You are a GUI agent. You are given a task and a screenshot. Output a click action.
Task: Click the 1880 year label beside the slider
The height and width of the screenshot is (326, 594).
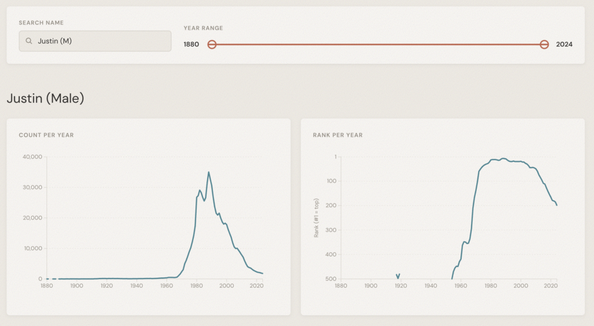pos(191,45)
